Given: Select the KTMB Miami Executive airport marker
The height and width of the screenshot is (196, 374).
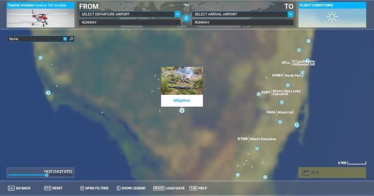Looking at the screenshot, I should pyautogui.click(x=257, y=148).
